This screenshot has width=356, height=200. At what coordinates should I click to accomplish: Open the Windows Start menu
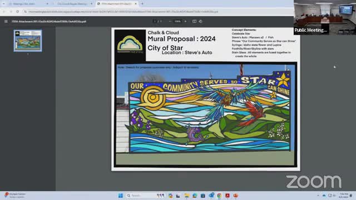(120, 196)
